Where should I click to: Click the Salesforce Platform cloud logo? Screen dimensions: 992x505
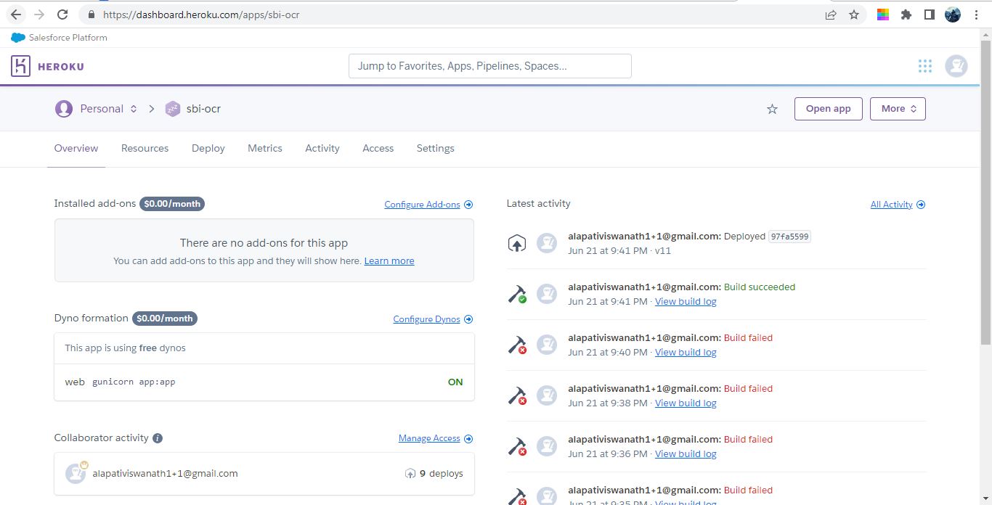click(18, 38)
